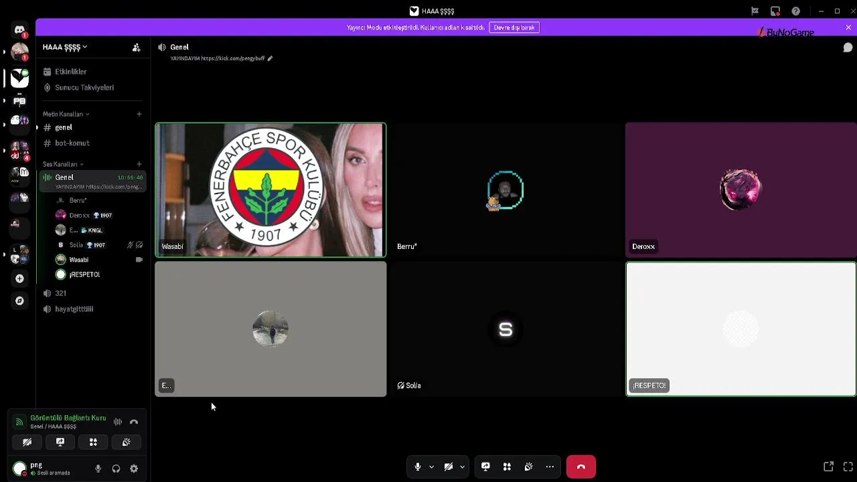
Task: Expand the HAAA $$$$ server dropdown
Action: point(65,47)
